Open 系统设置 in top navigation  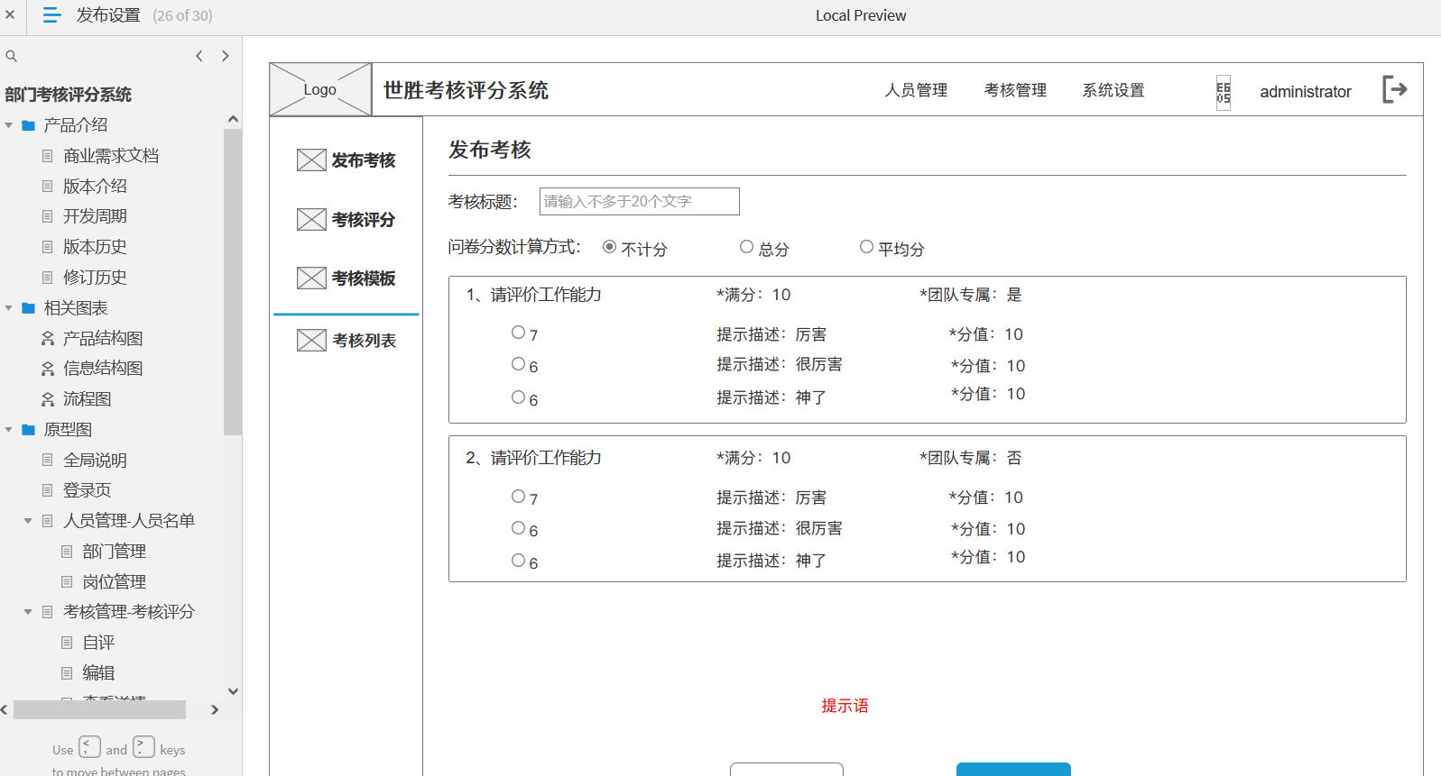click(1113, 90)
